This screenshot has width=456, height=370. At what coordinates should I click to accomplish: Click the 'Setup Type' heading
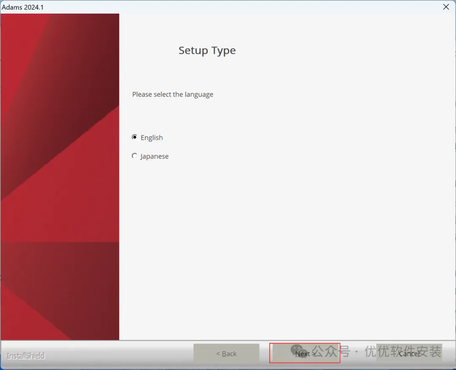tap(207, 50)
